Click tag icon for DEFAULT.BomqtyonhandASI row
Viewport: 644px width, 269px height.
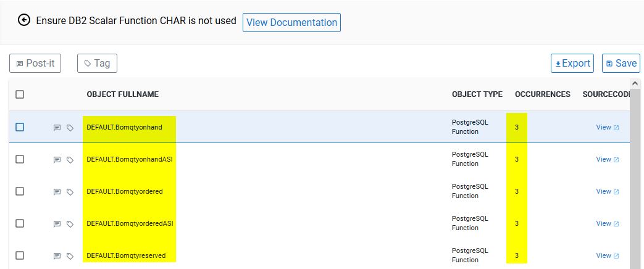(x=70, y=160)
